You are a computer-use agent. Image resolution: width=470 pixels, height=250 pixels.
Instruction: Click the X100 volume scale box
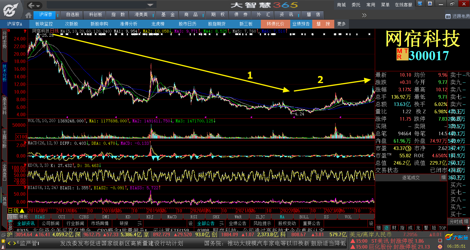click(21, 137)
